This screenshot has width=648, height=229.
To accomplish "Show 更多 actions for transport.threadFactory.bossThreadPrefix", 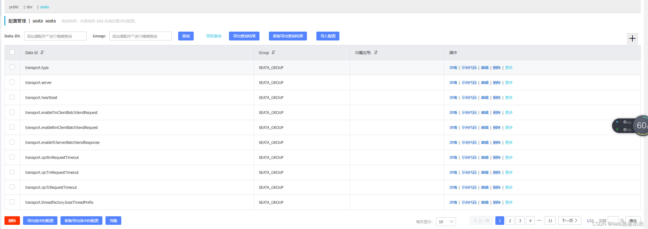I will pyautogui.click(x=509, y=202).
